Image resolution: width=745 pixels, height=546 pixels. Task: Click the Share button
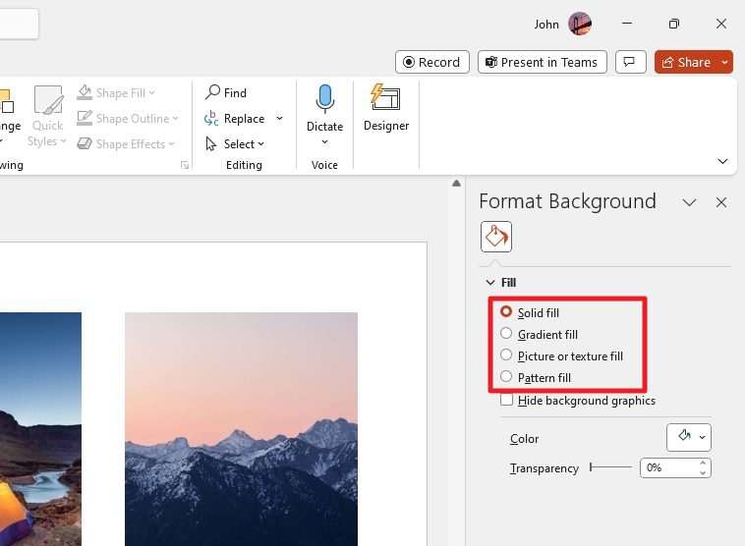tap(687, 62)
